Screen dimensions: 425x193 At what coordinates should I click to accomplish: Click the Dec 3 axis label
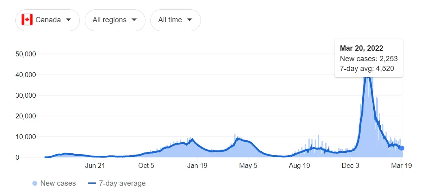coord(350,165)
